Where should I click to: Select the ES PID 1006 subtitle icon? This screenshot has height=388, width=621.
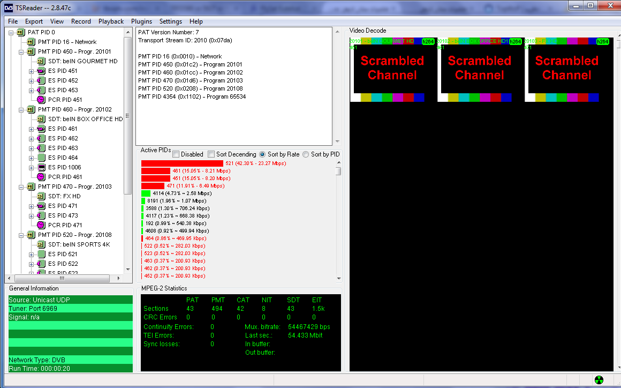click(41, 167)
